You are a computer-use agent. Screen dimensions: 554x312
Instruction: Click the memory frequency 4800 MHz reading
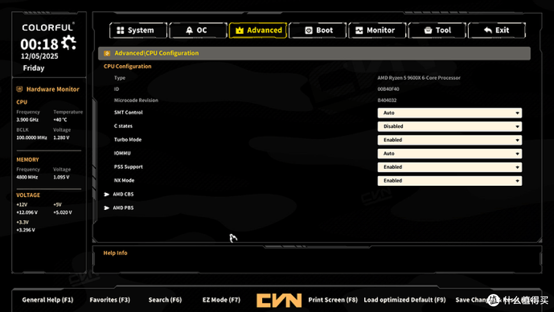click(x=27, y=178)
